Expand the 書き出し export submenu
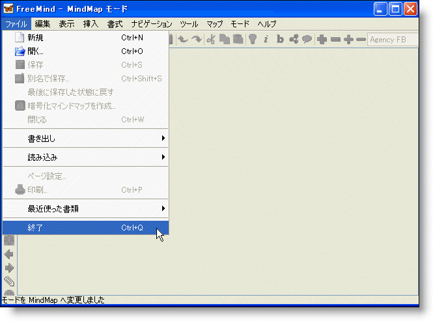Screen dimensions: 433x321 point(85,138)
